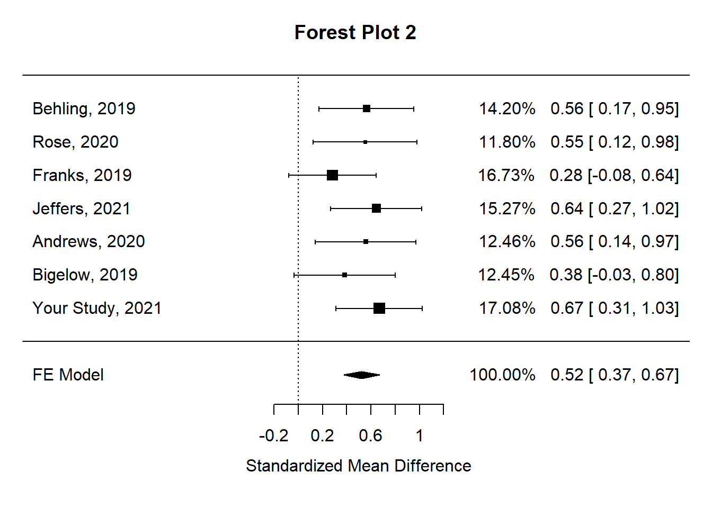The image size is (712, 508).
Task: Click the FE Model summary diamond
Action: pos(362,375)
